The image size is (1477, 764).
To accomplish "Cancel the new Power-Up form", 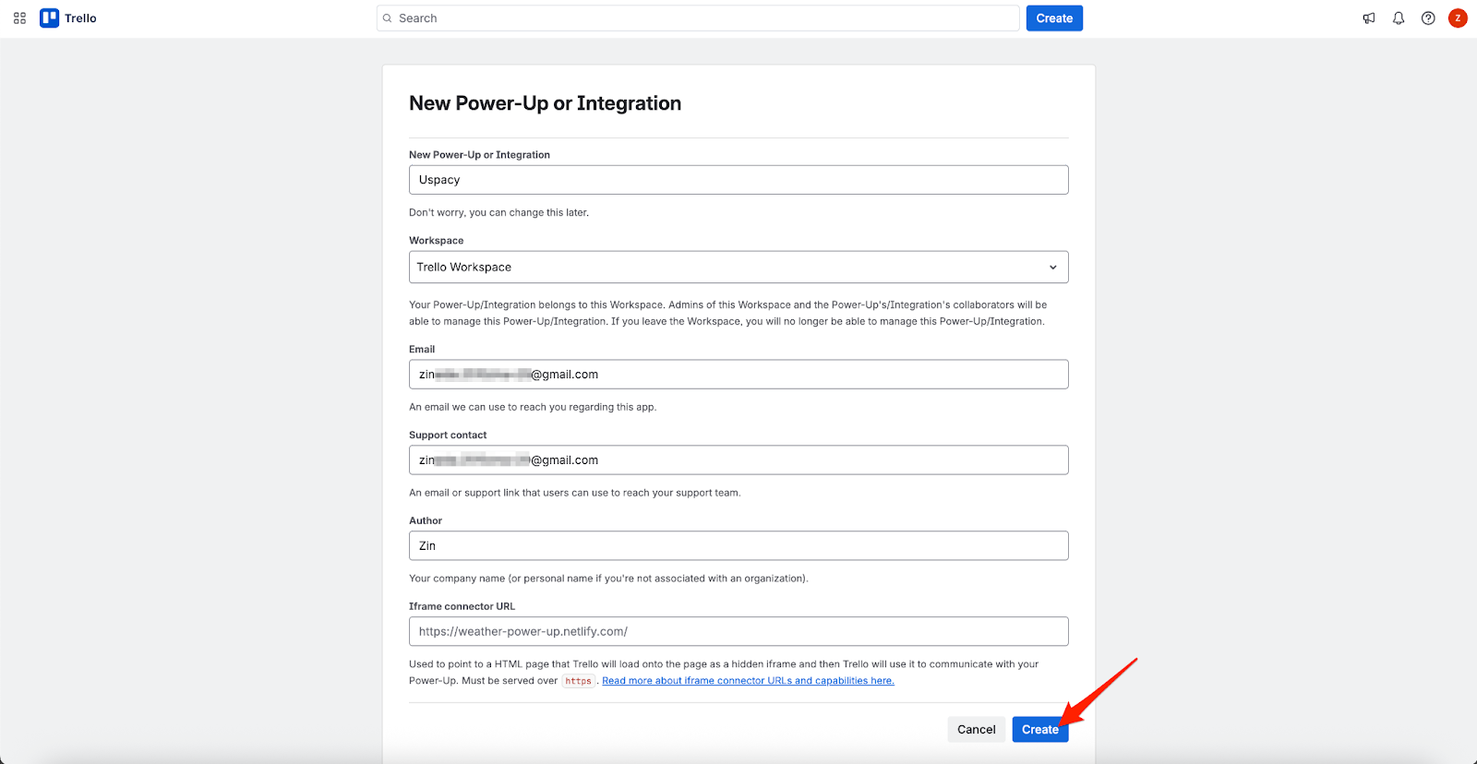I will coord(976,730).
